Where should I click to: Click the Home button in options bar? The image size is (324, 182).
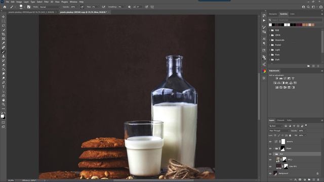(5, 7)
